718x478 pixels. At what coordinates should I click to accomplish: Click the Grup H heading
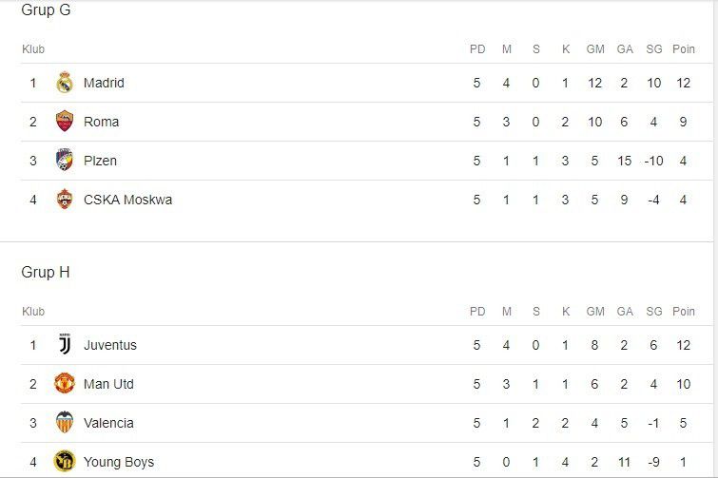point(46,273)
